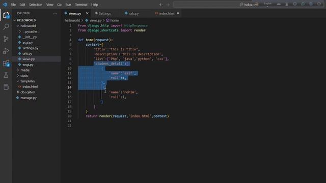Open db.sqlite3 in the explorer
This screenshot has width=326, height=183.
tap(28, 92)
